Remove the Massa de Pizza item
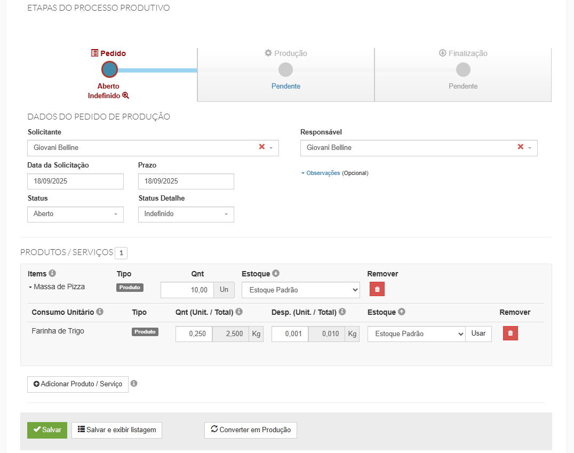The height and width of the screenshot is (453, 574). coord(377,289)
